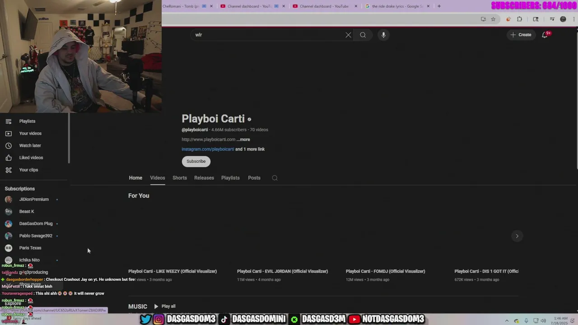Open a new browser tab
The height and width of the screenshot is (325, 578).
pyautogui.click(x=439, y=6)
